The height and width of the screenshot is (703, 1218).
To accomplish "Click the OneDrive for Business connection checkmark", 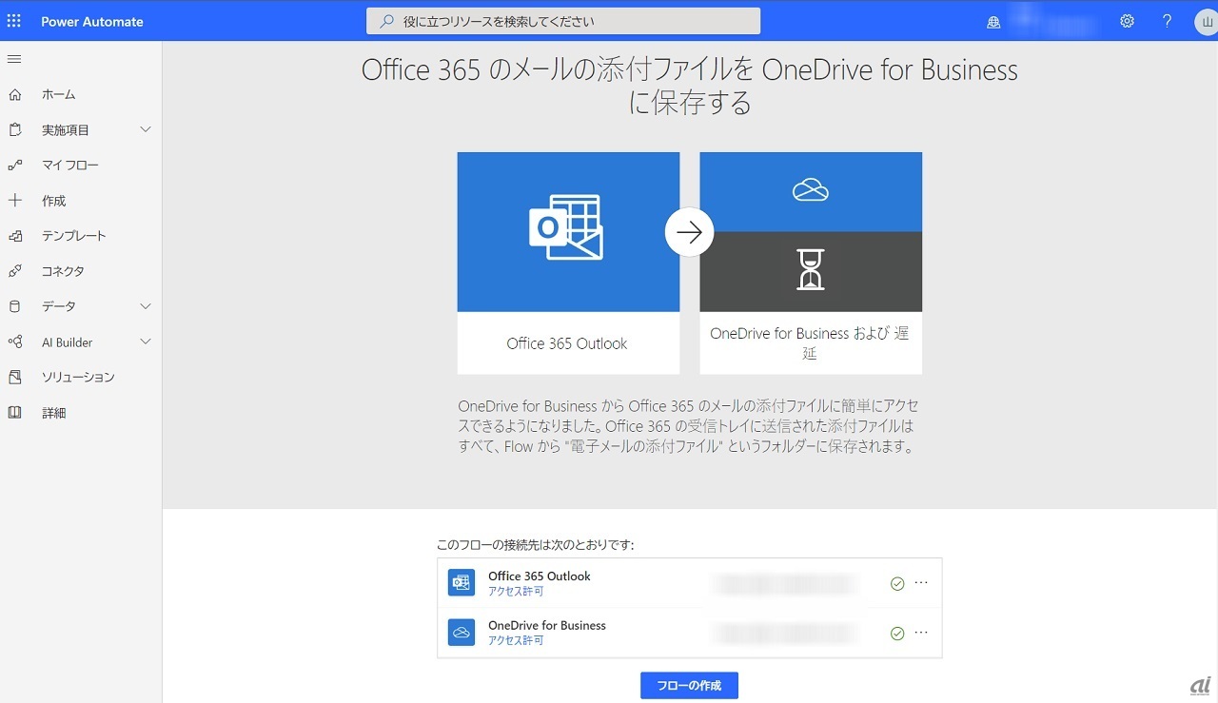I will point(897,633).
